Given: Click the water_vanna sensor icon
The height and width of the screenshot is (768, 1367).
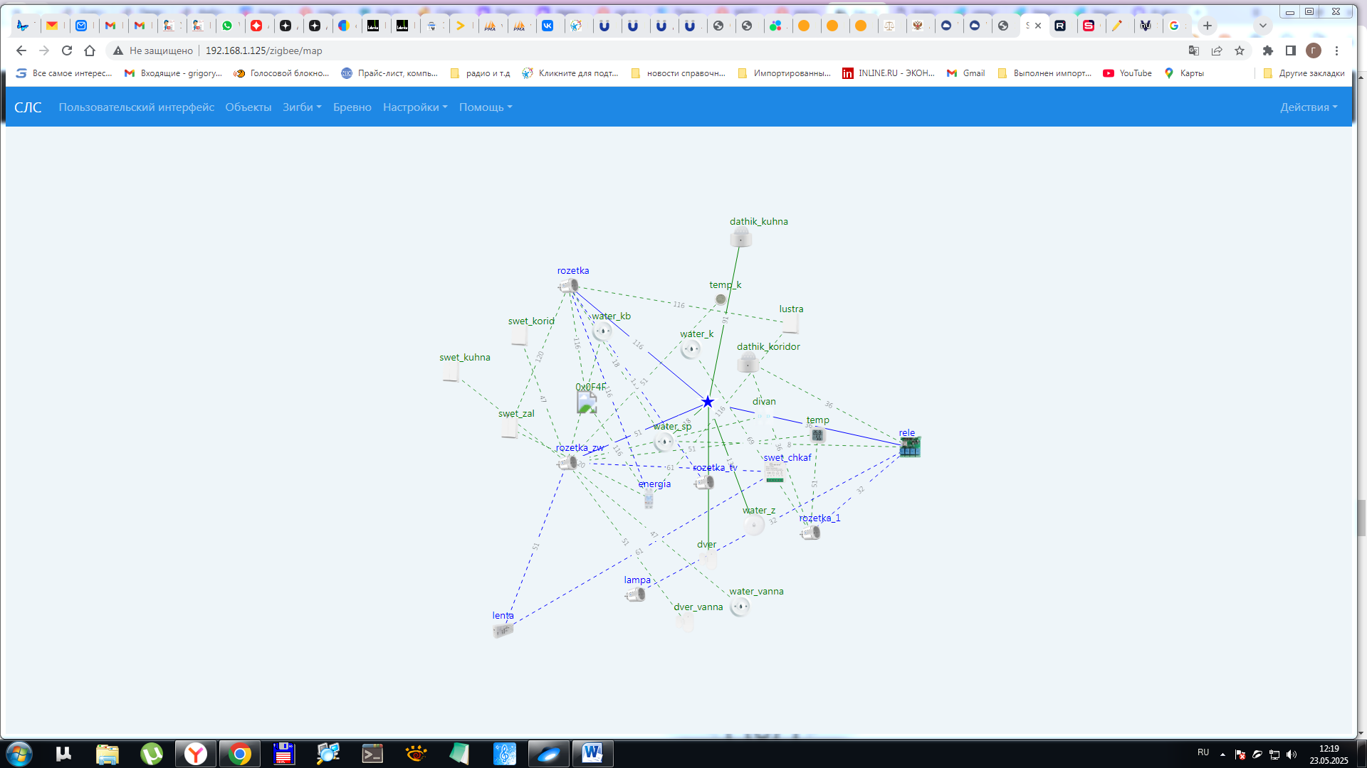Looking at the screenshot, I should [x=740, y=607].
